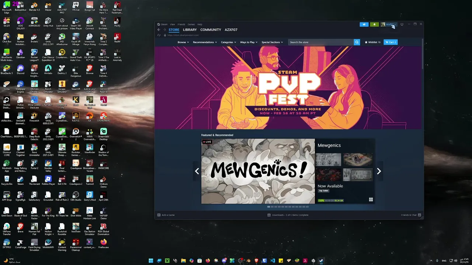
Task: Select the STORE tab
Action: [174, 30]
